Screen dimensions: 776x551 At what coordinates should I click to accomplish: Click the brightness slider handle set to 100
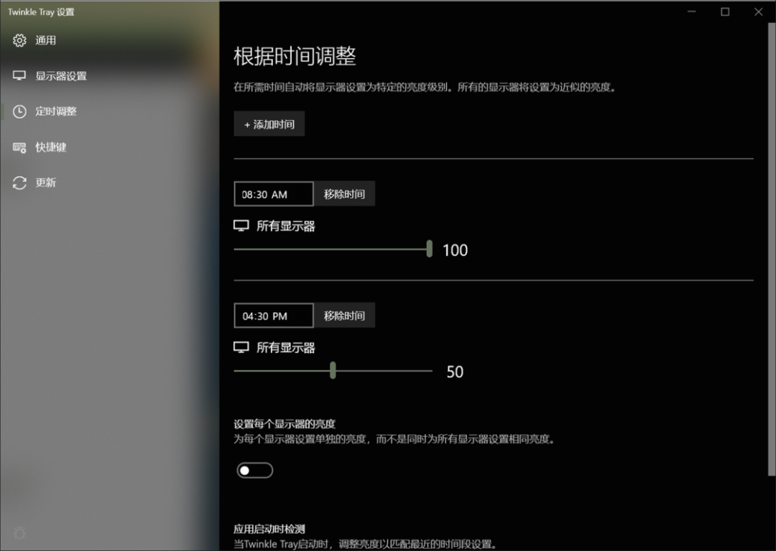pyautogui.click(x=429, y=249)
